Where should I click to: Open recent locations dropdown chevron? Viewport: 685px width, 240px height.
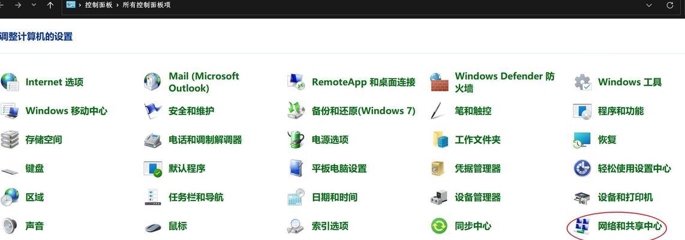tap(34, 5)
